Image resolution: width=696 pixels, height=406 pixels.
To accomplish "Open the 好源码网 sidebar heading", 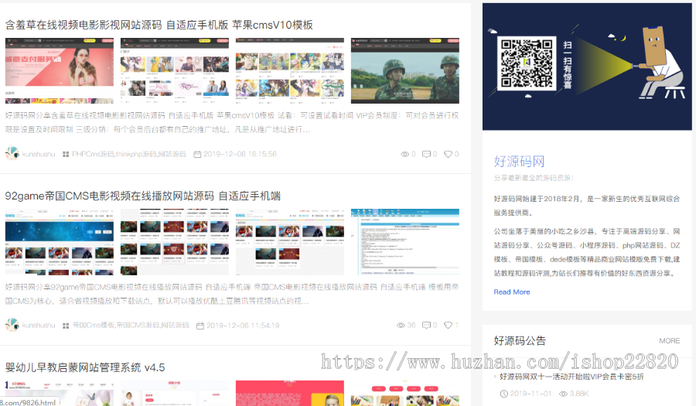I will [519, 161].
